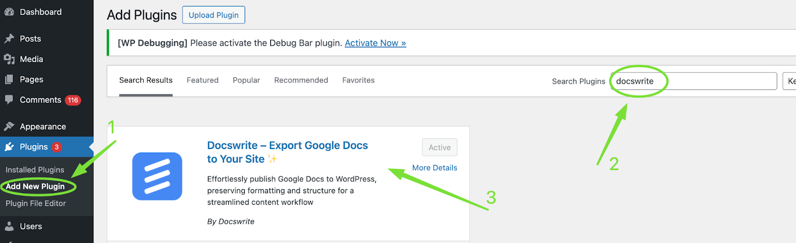Click the Comments speech bubble icon
This screenshot has height=243, width=796.
pos(9,99)
